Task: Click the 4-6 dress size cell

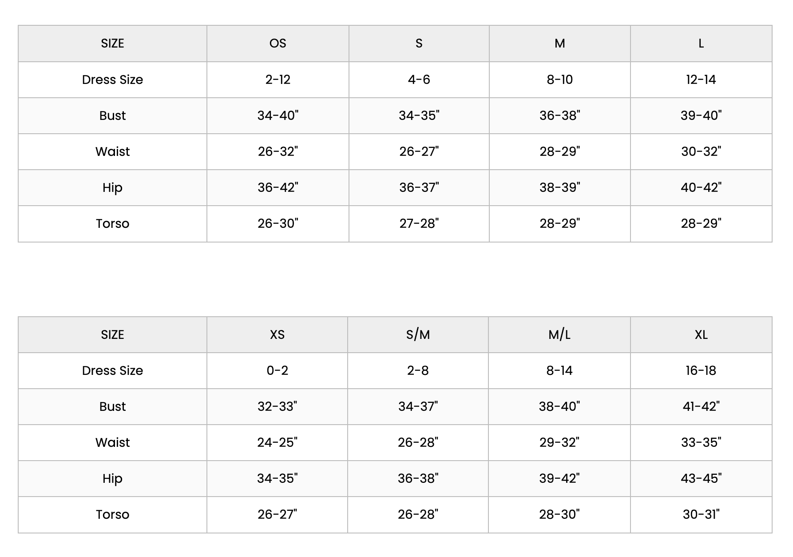Action: [419, 80]
